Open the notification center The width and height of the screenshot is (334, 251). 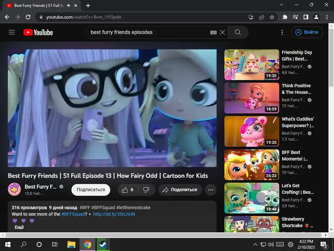click(x=324, y=244)
